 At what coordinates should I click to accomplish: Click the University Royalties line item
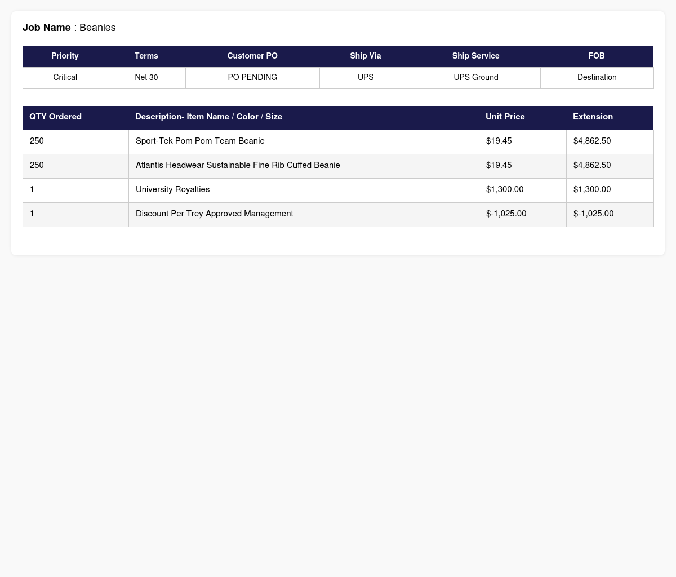tap(338, 190)
